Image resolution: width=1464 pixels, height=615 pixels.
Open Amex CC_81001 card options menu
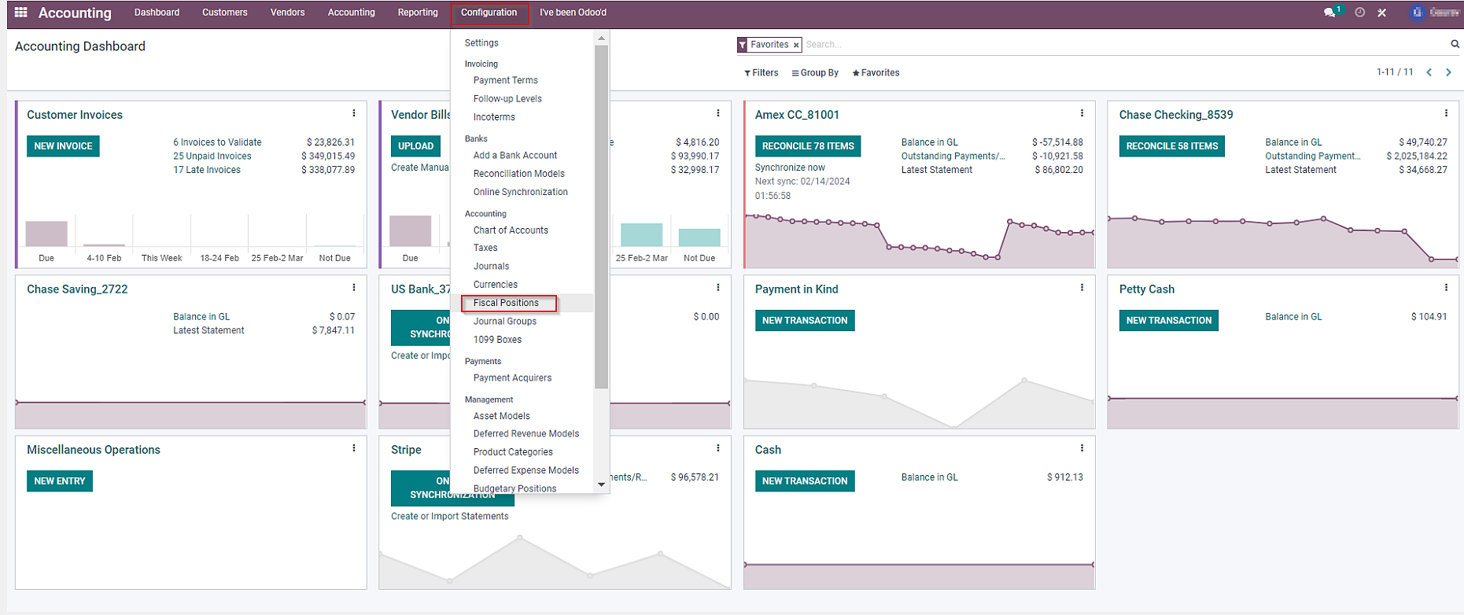1082,113
